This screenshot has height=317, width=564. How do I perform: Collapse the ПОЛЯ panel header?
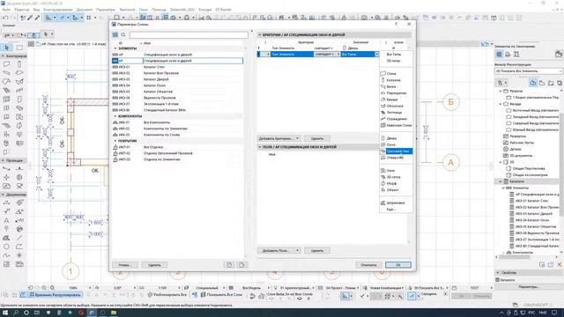(260, 147)
